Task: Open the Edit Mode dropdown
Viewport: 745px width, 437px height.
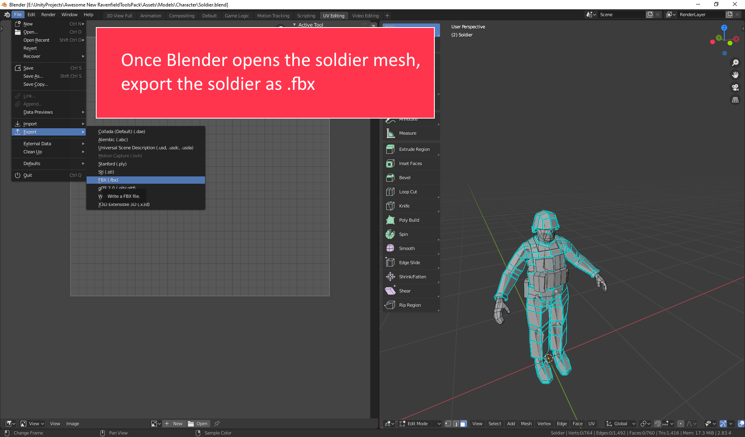Action: pos(420,424)
